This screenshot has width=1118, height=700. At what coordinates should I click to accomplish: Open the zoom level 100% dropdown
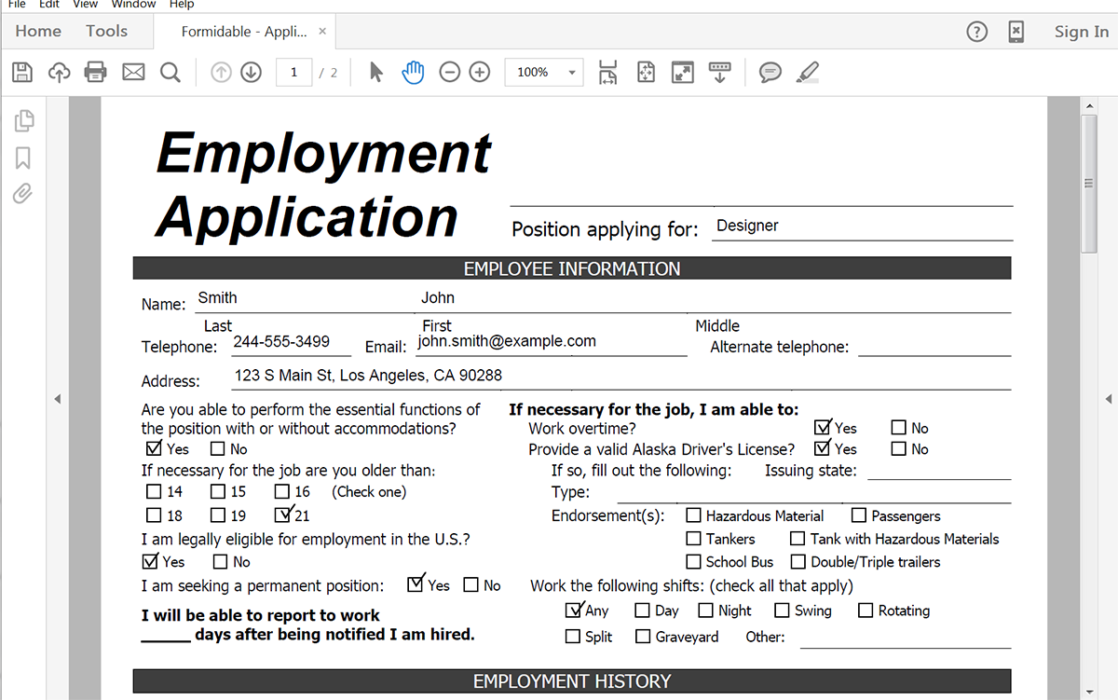544,72
